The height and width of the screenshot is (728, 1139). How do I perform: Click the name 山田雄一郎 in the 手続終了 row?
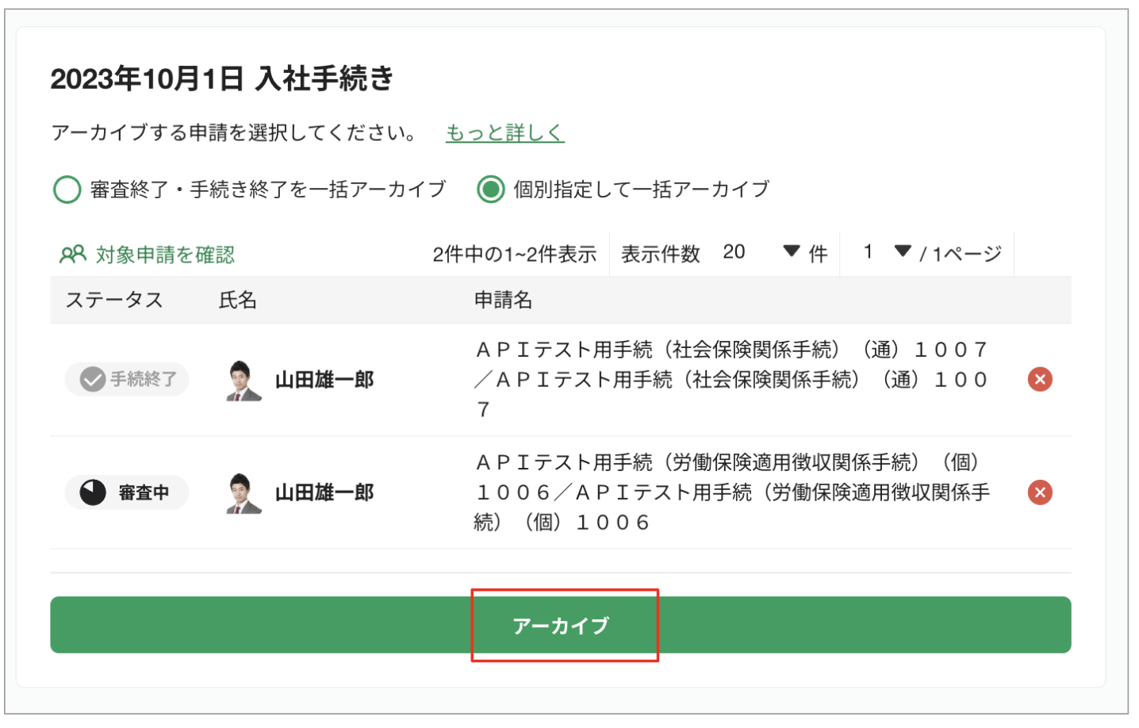(324, 380)
